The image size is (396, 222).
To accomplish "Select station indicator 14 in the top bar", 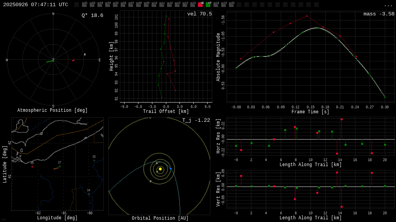I will coord(185,5).
